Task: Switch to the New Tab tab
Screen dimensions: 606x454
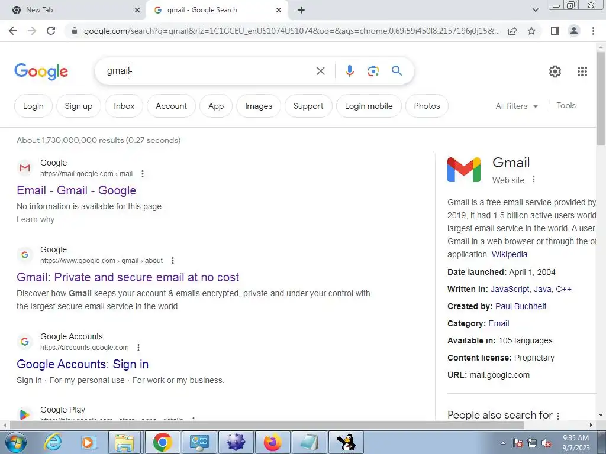Action: (x=73, y=10)
